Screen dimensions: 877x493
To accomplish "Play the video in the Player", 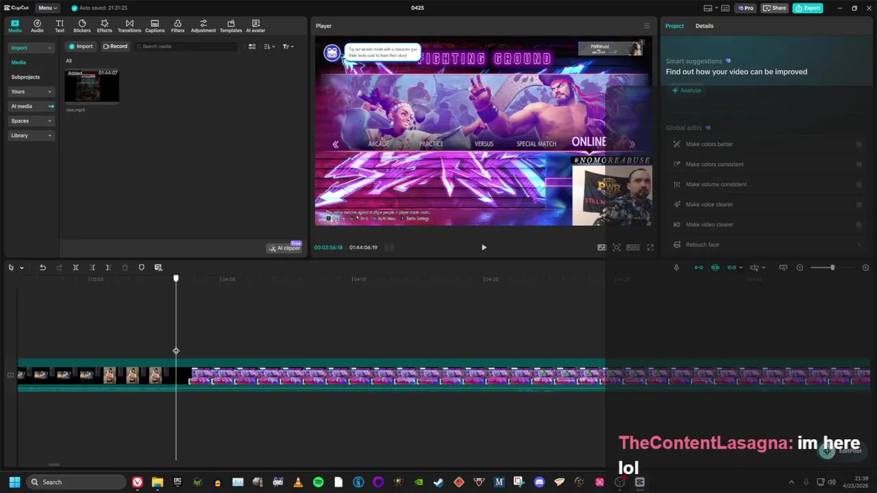I will click(x=484, y=247).
